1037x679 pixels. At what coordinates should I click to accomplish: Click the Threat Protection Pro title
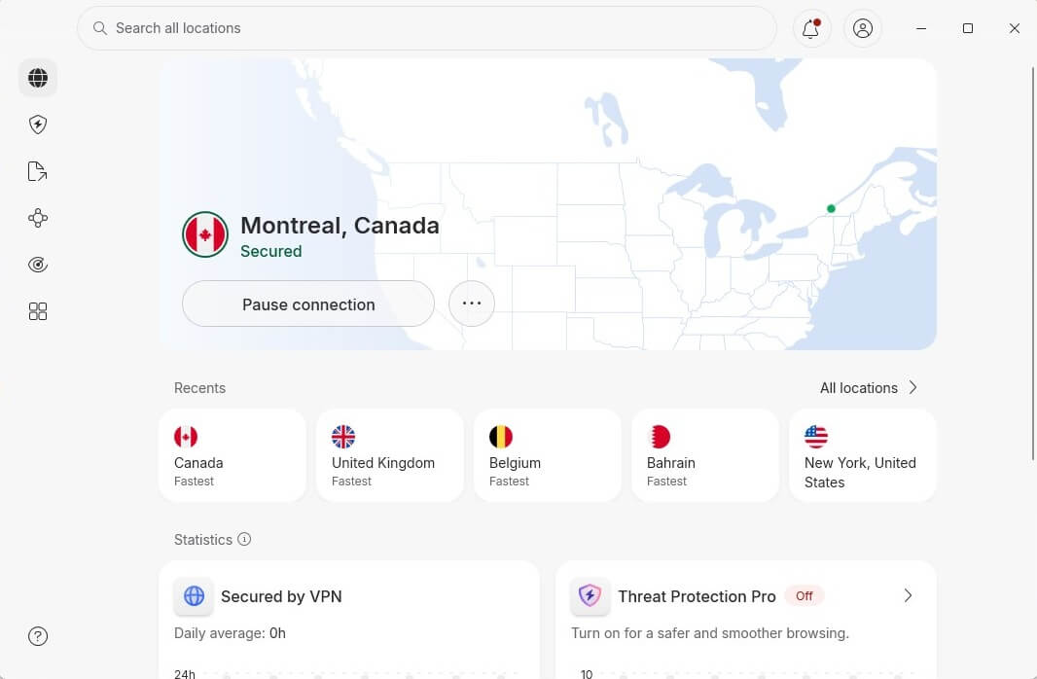(x=697, y=596)
